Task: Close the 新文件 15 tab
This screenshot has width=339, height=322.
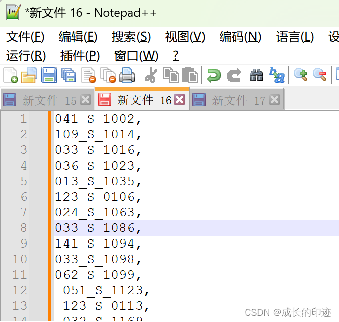Action: click(x=85, y=100)
